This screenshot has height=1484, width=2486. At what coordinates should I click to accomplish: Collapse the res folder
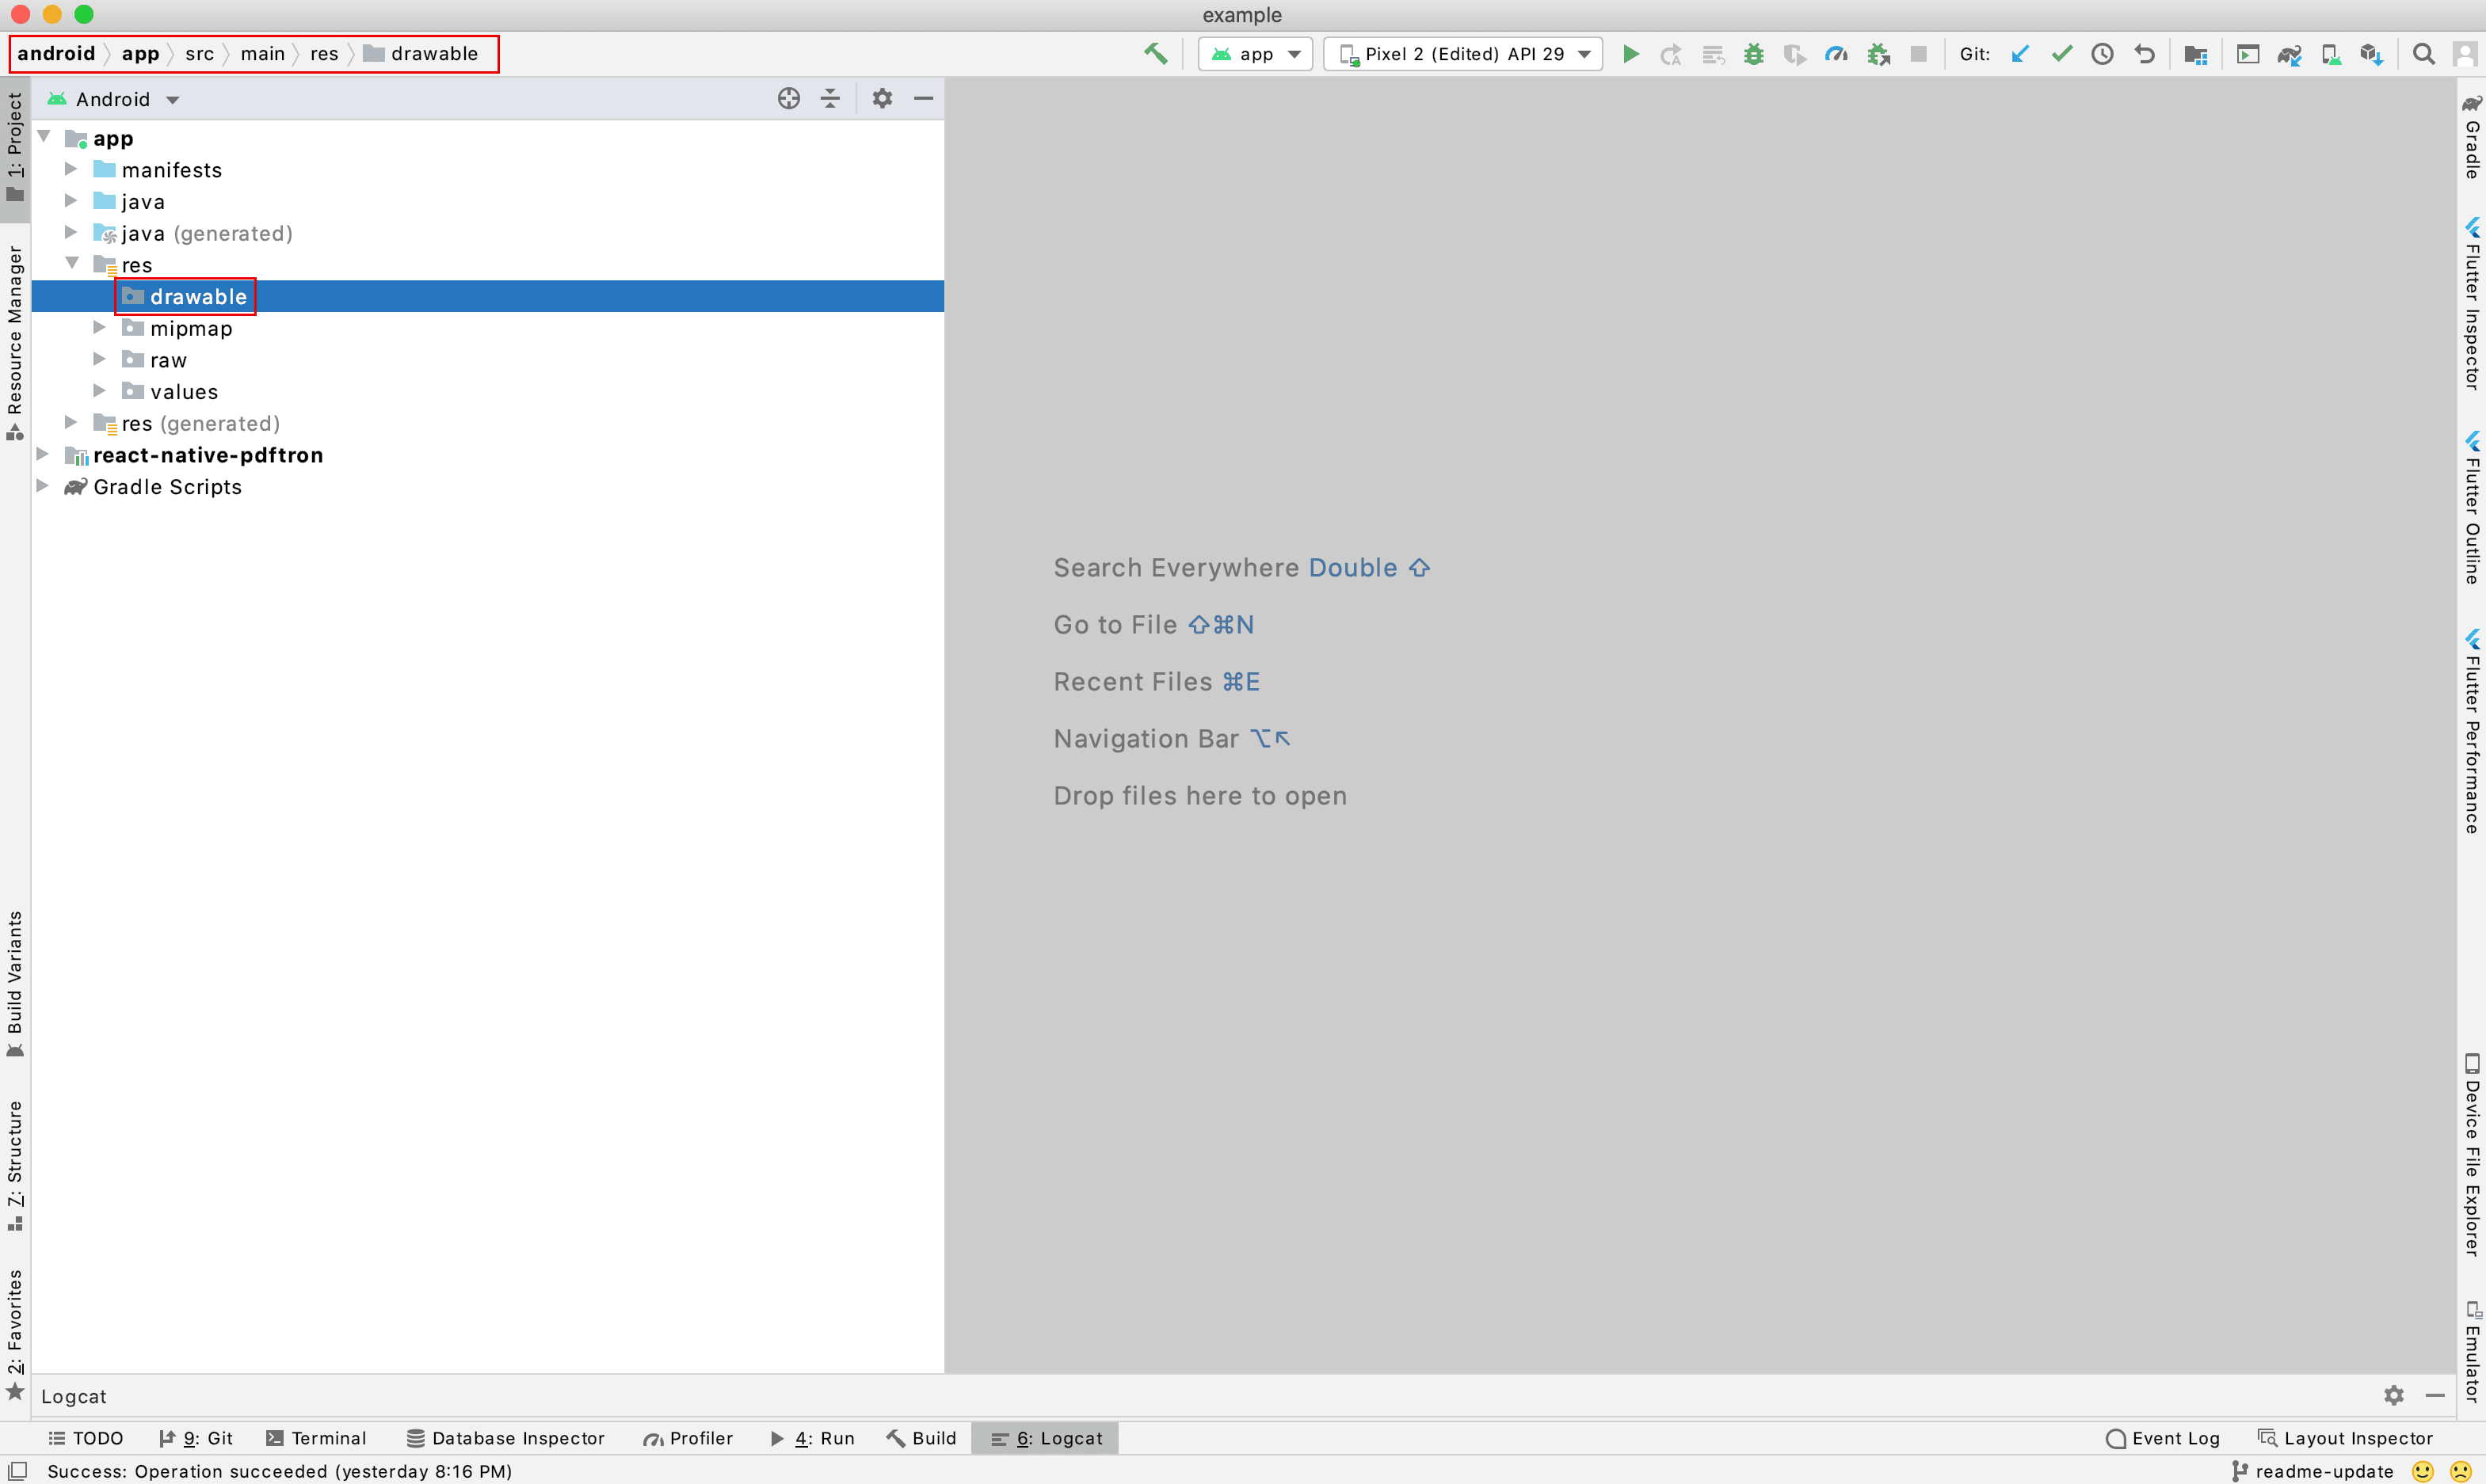[x=72, y=264]
